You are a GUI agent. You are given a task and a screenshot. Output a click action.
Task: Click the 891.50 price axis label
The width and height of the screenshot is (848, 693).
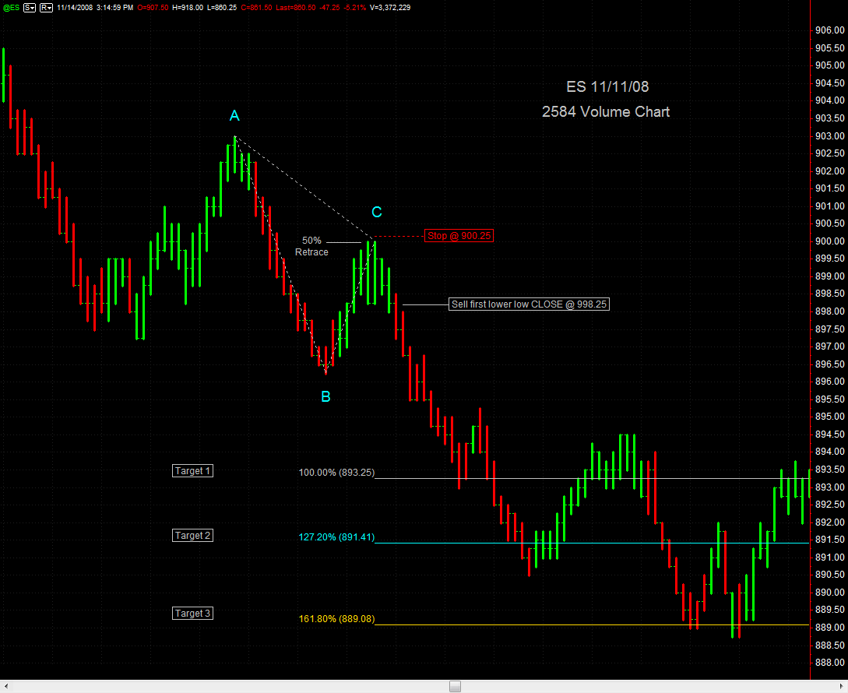[829, 540]
